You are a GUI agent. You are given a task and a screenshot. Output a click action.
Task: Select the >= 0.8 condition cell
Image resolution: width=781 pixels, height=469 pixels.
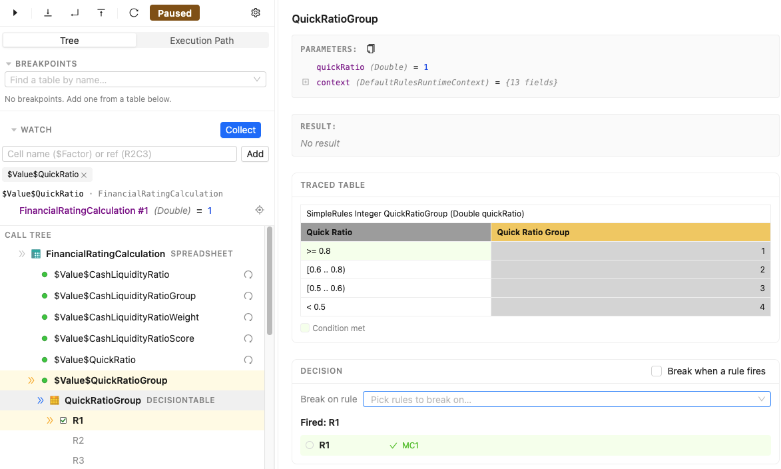point(395,251)
